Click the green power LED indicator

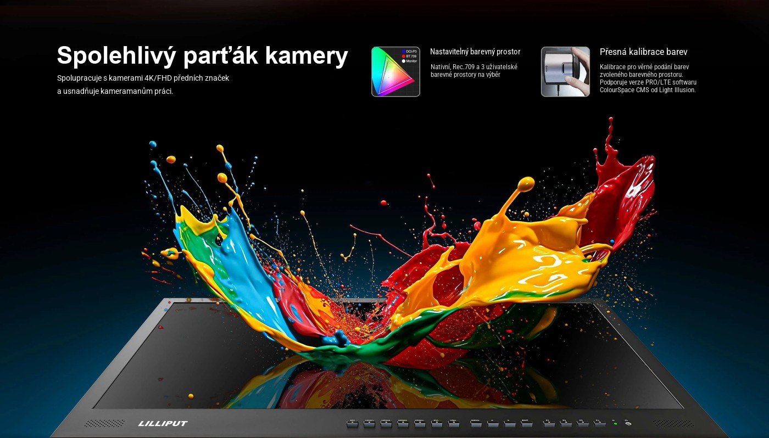(615, 424)
